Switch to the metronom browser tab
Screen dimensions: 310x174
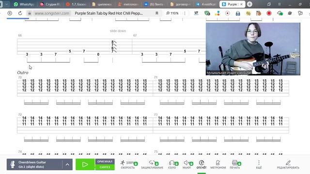click(128, 4)
